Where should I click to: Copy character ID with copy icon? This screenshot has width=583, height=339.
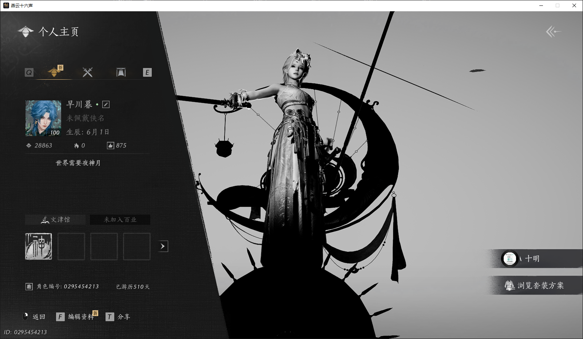(x=29, y=287)
